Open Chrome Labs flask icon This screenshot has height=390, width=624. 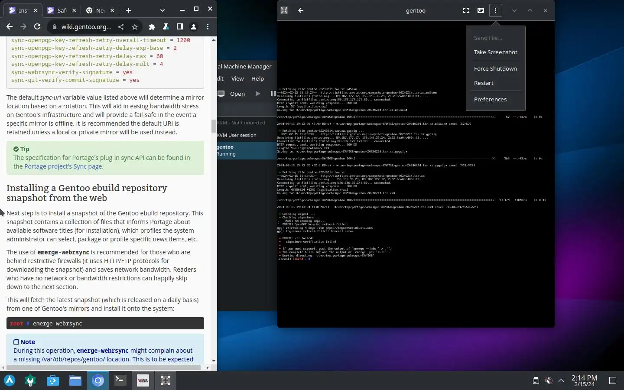coord(166,27)
